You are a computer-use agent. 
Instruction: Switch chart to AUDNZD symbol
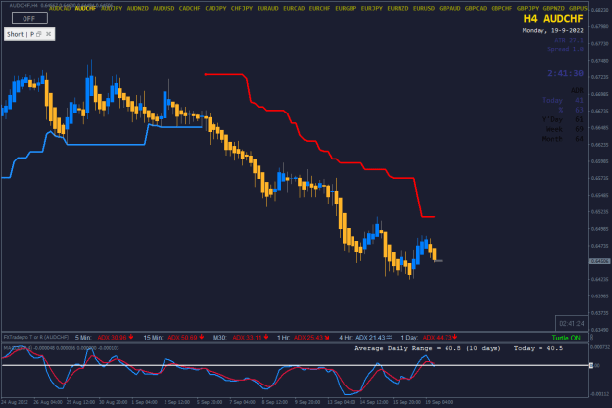point(138,8)
